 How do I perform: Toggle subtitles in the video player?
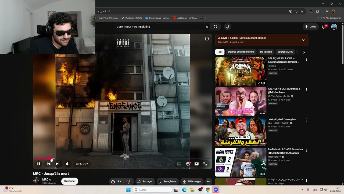tap(179, 164)
